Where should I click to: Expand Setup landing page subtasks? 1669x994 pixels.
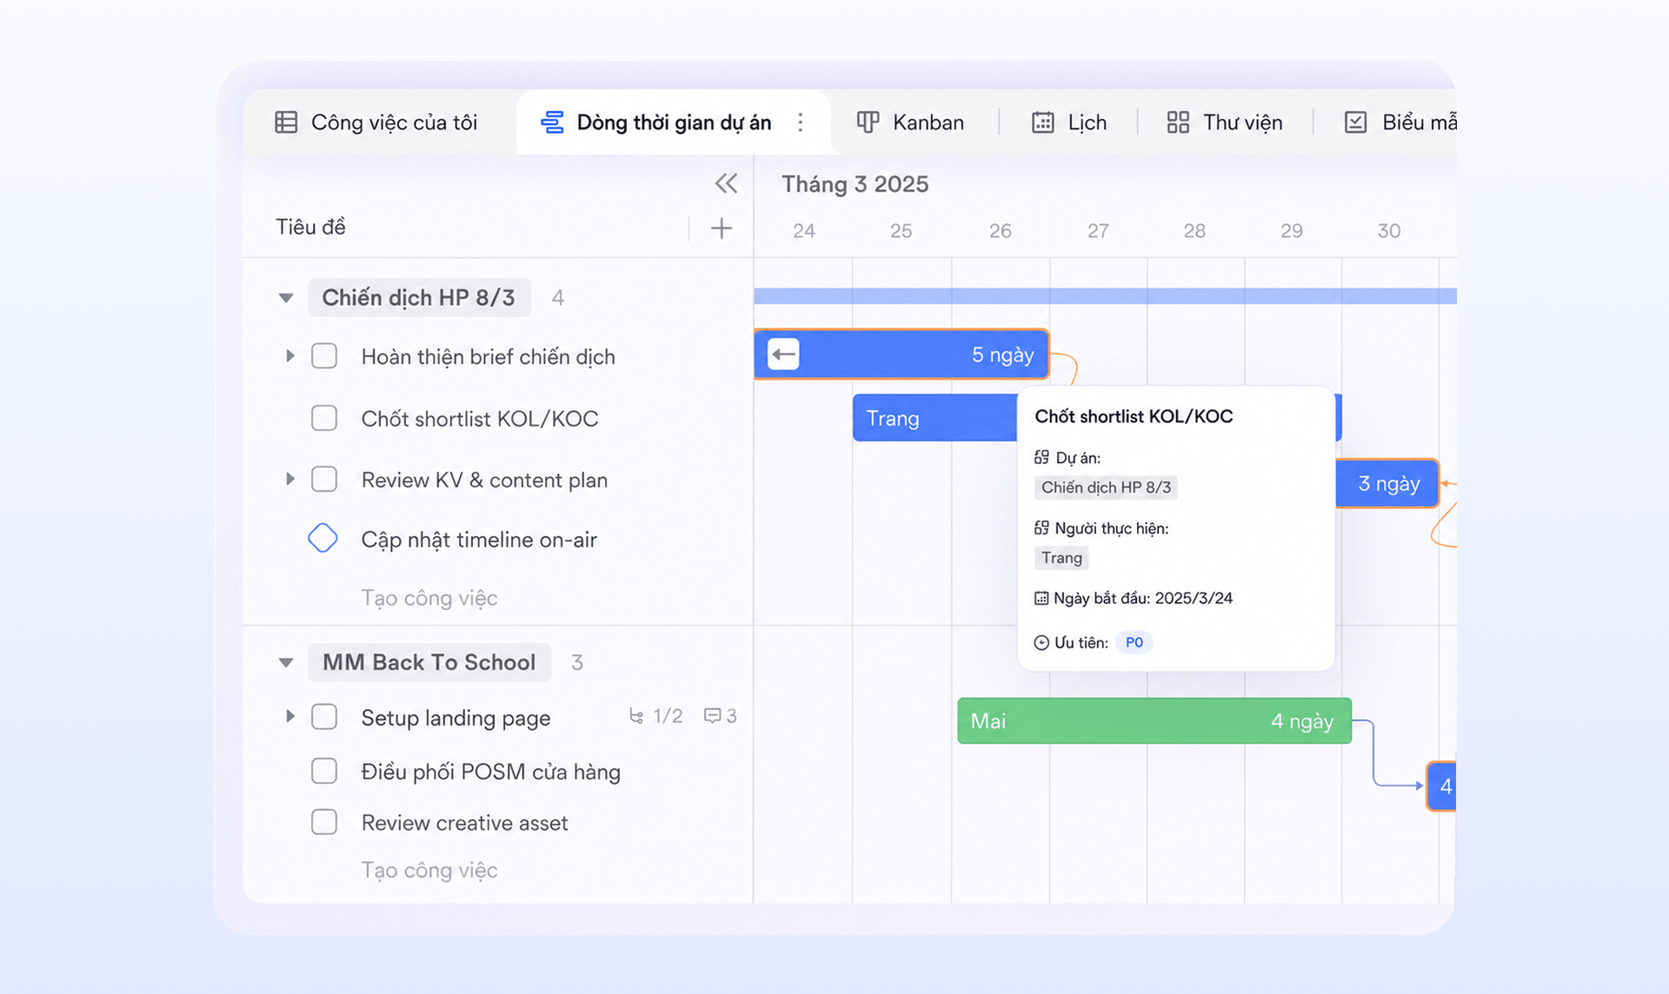click(290, 717)
